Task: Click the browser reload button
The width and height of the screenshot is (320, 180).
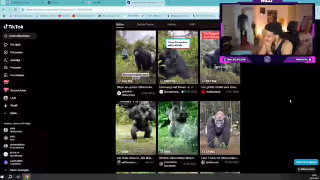Action: coord(15,10)
